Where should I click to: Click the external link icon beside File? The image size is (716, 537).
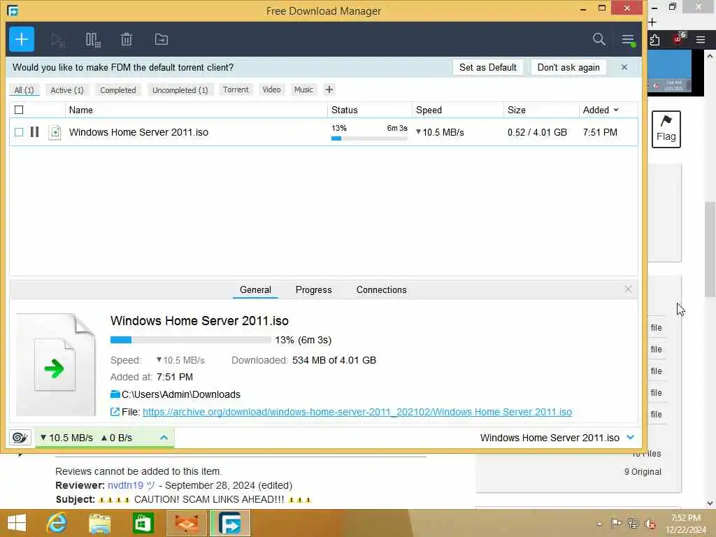(115, 412)
